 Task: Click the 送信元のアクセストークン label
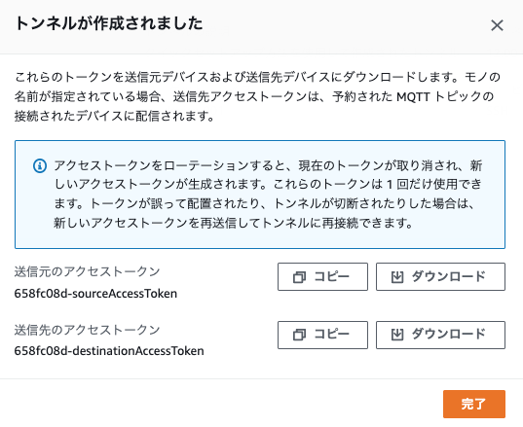(87, 271)
